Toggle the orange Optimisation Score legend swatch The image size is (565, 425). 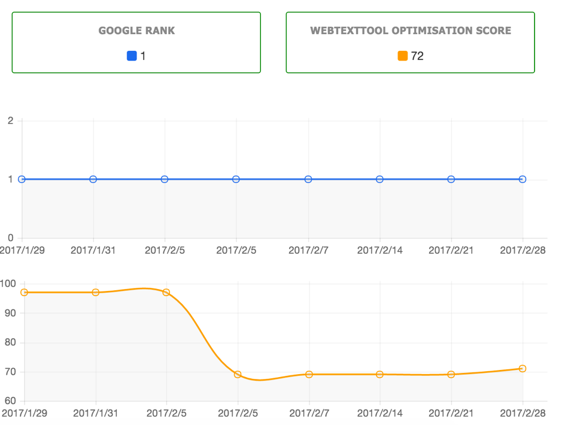pyautogui.click(x=403, y=56)
